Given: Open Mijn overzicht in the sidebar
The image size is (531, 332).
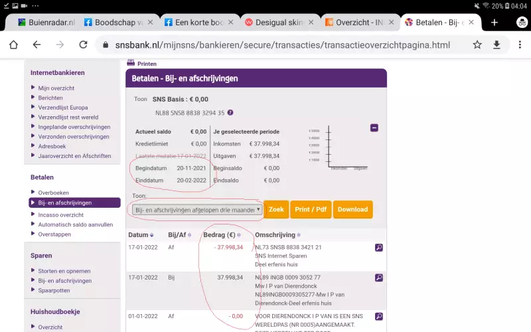Looking at the screenshot, I should tap(56, 88).
